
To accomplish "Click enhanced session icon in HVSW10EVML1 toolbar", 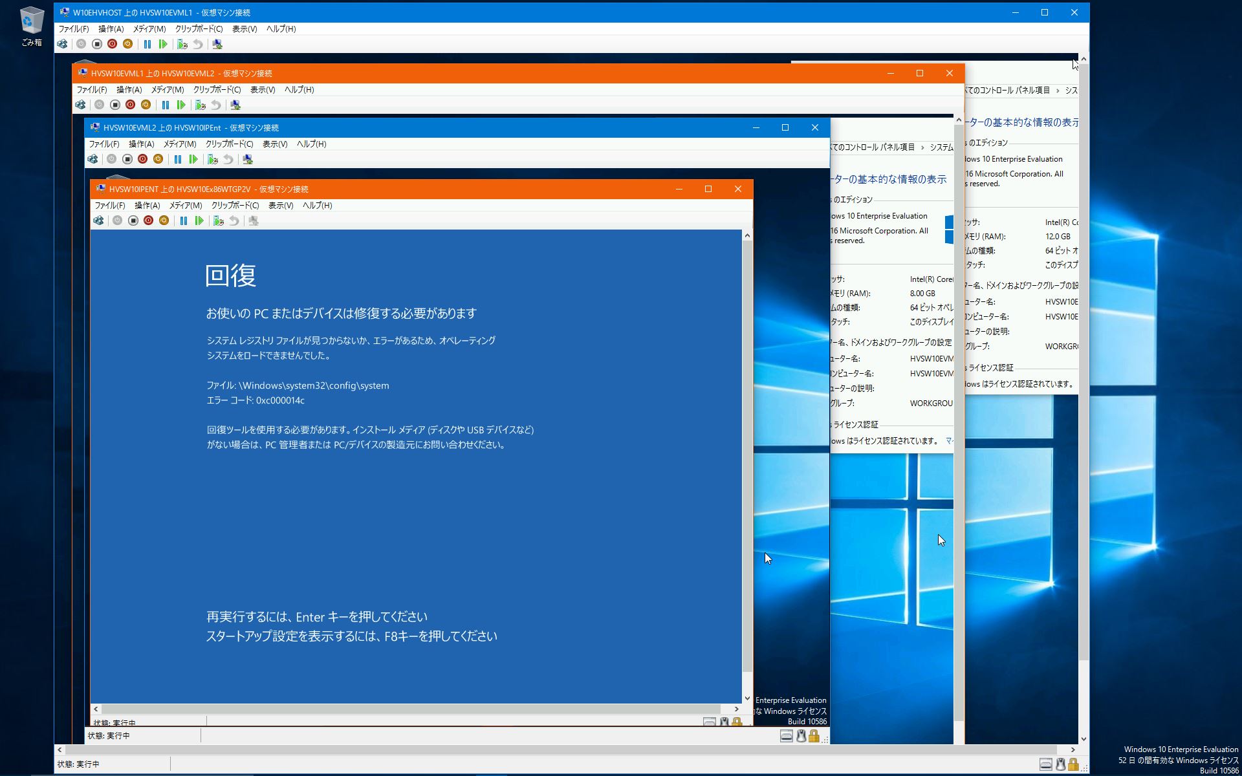I will click(x=217, y=44).
